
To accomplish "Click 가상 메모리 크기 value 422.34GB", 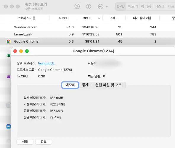I will click(x=57, y=104).
